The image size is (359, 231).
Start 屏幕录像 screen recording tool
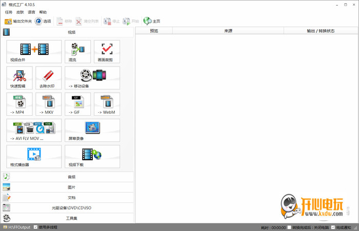tap(92, 130)
